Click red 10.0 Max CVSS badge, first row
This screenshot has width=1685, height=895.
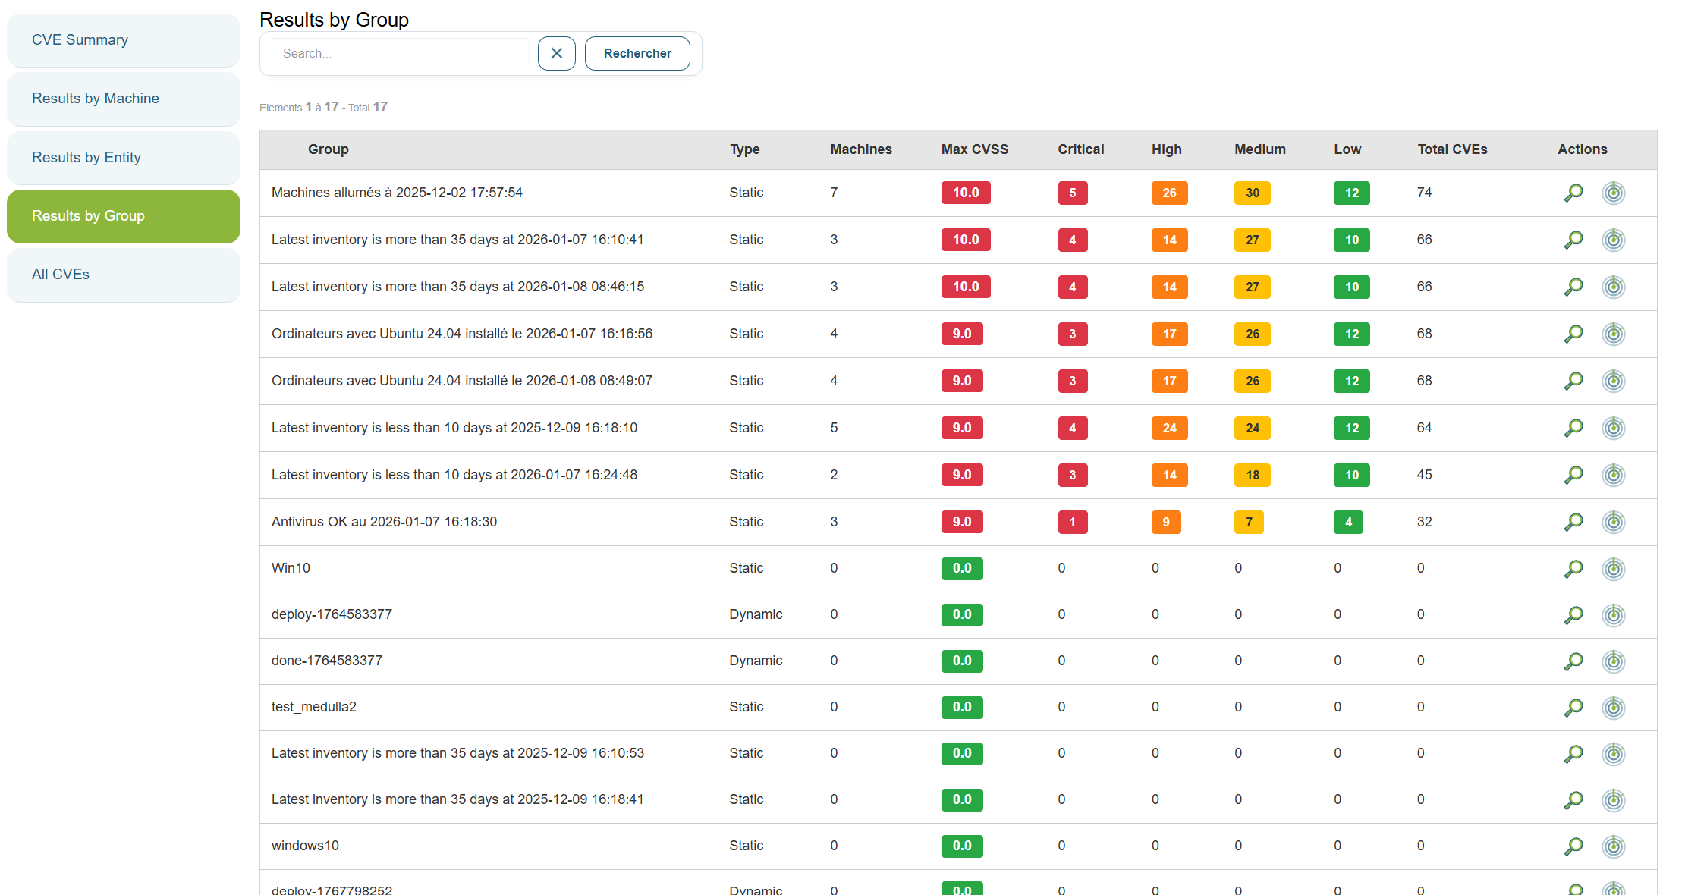click(x=965, y=193)
